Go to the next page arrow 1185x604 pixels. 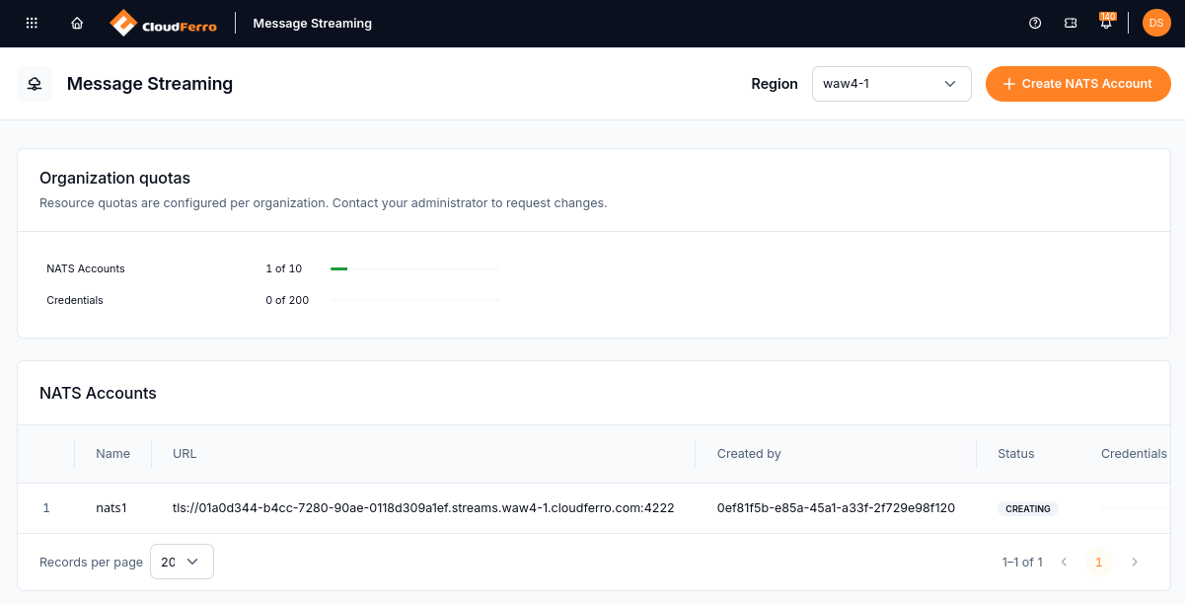(x=1135, y=563)
